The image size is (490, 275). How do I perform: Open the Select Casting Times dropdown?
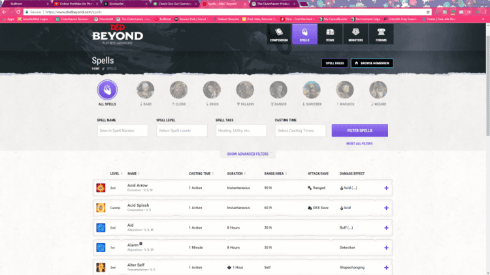[x=301, y=130]
